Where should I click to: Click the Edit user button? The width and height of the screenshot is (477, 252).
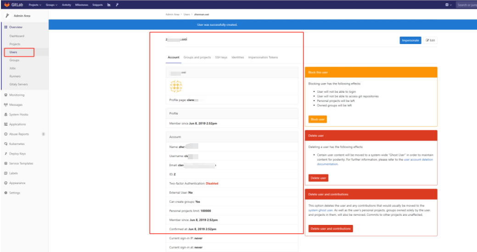[431, 40]
